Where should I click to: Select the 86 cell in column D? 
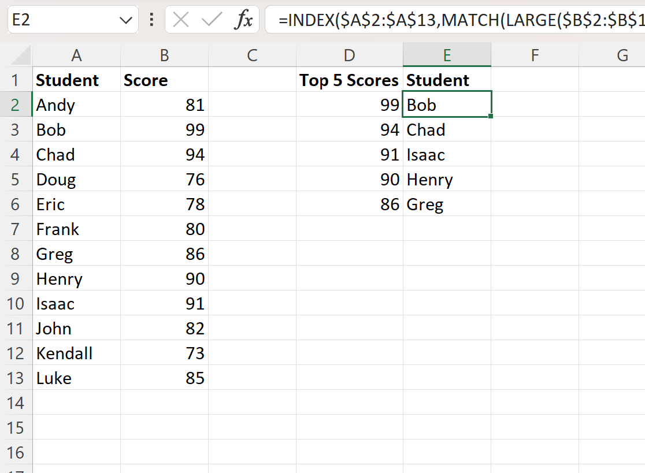(350, 204)
